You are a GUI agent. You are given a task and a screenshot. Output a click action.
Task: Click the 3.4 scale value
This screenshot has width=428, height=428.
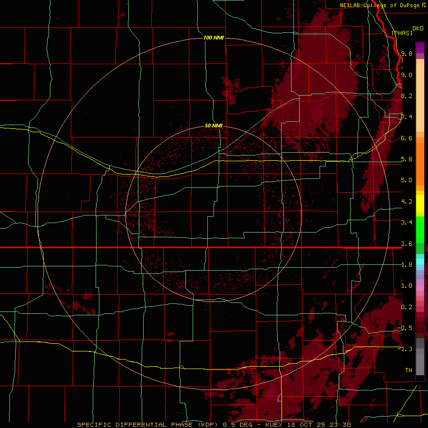(407, 223)
